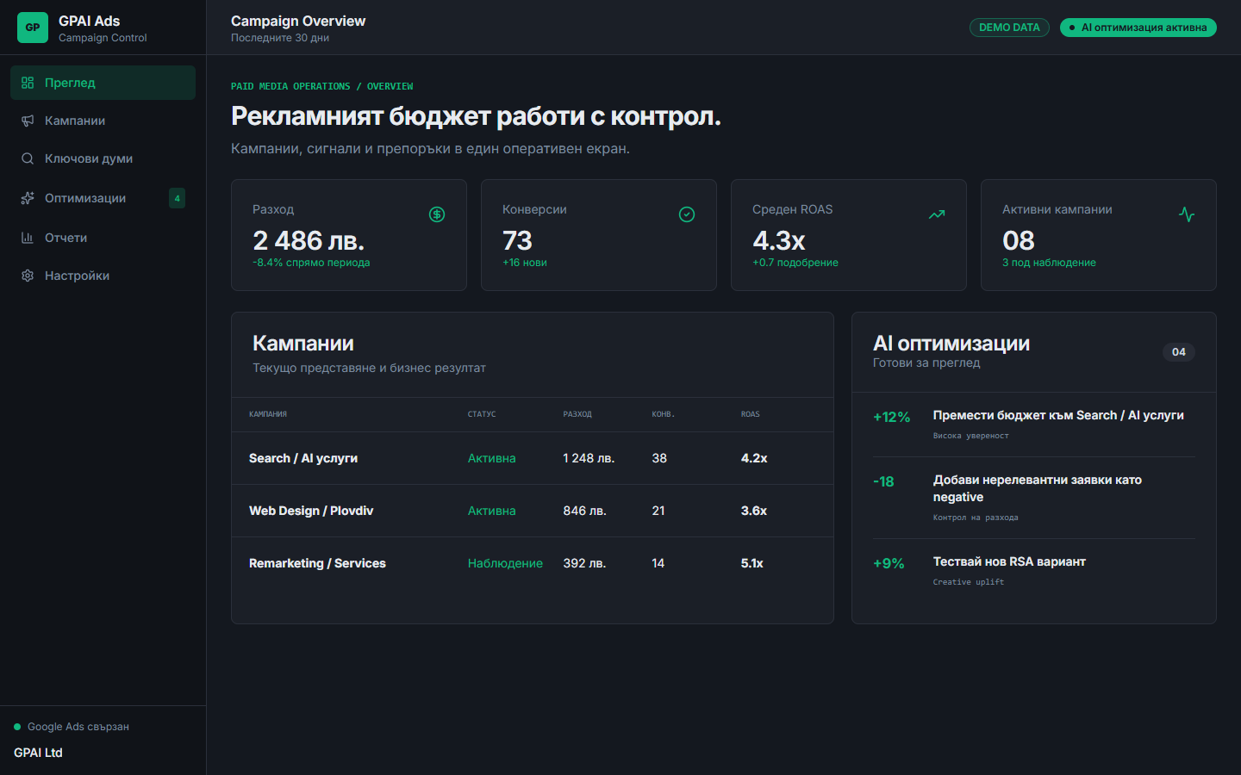Click the Campaign Overview page title
This screenshot has width=1241, height=775.
click(x=298, y=21)
